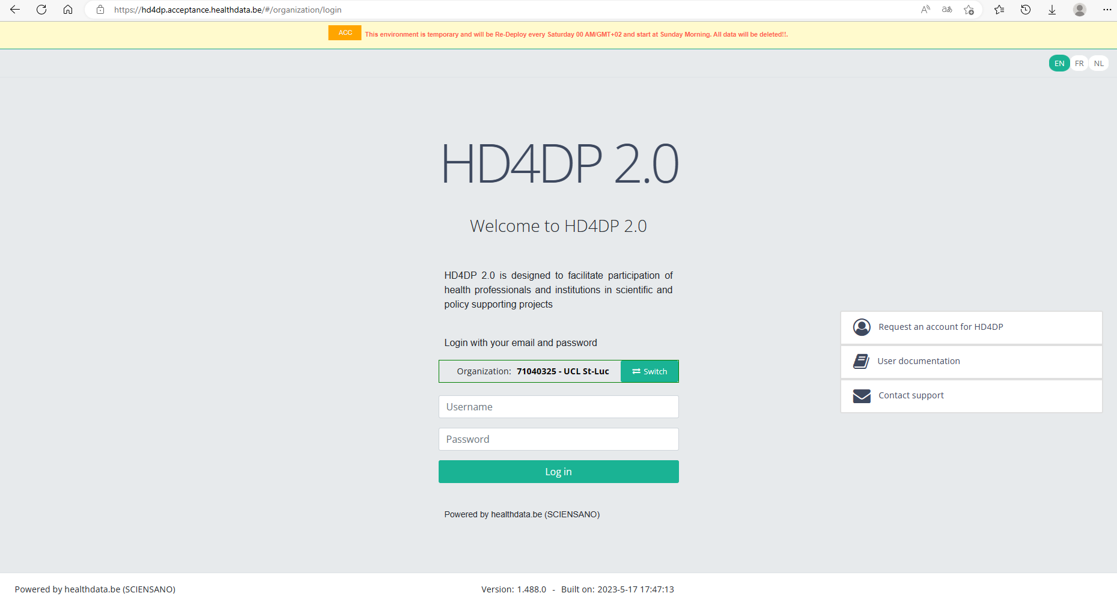Open browser downloads arrow icon
This screenshot has height=599, width=1117.
click(x=1052, y=10)
